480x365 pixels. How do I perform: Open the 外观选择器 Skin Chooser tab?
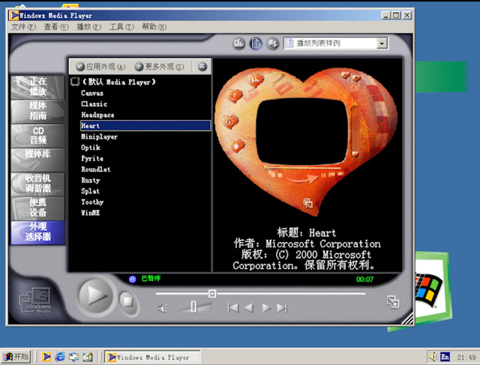pos(37,232)
